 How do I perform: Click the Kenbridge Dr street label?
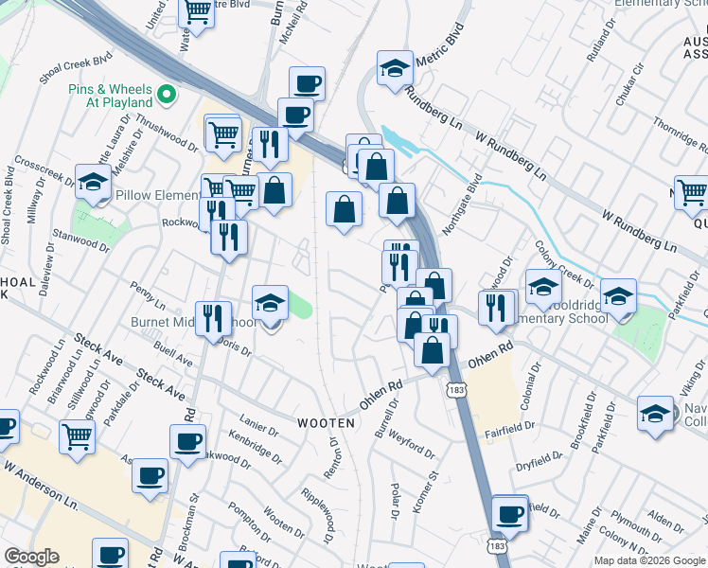tap(256, 448)
